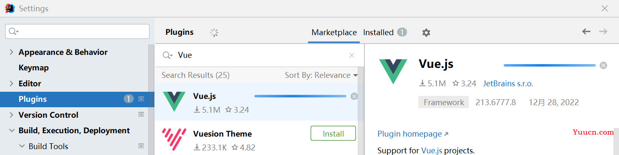Open JetBrains s.r.o. vendor link
619x155 pixels.
click(508, 84)
